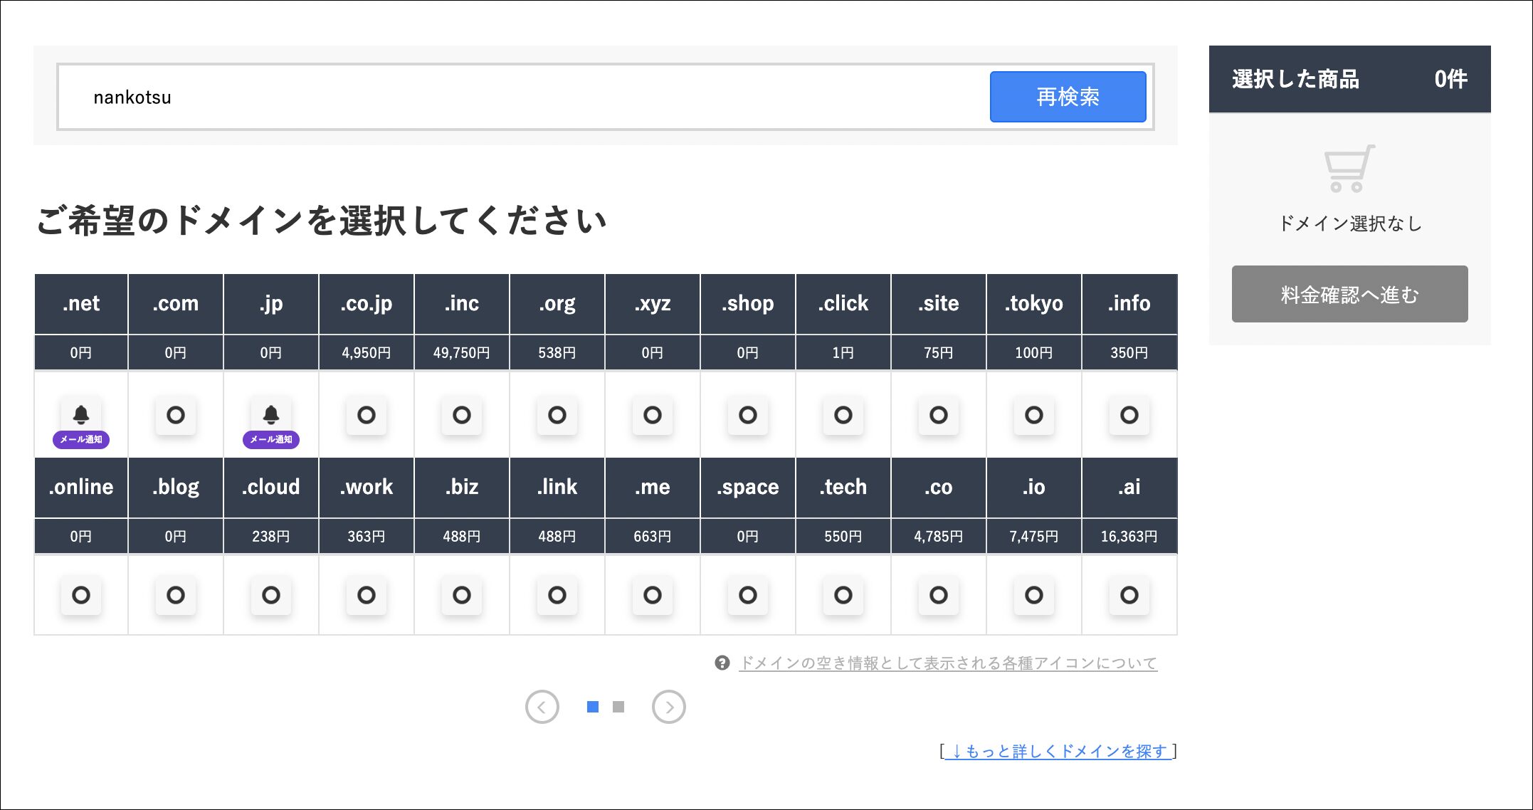Viewport: 1533px width, 810px height.
Task: Click the shopping cart icon
Action: pyautogui.click(x=1349, y=169)
